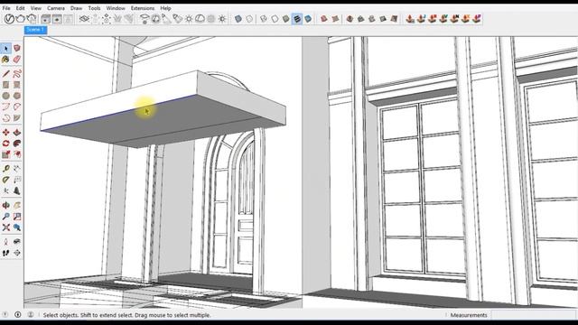Switch to Shaded style
This screenshot has width=578, height=325.
click(x=285, y=19)
